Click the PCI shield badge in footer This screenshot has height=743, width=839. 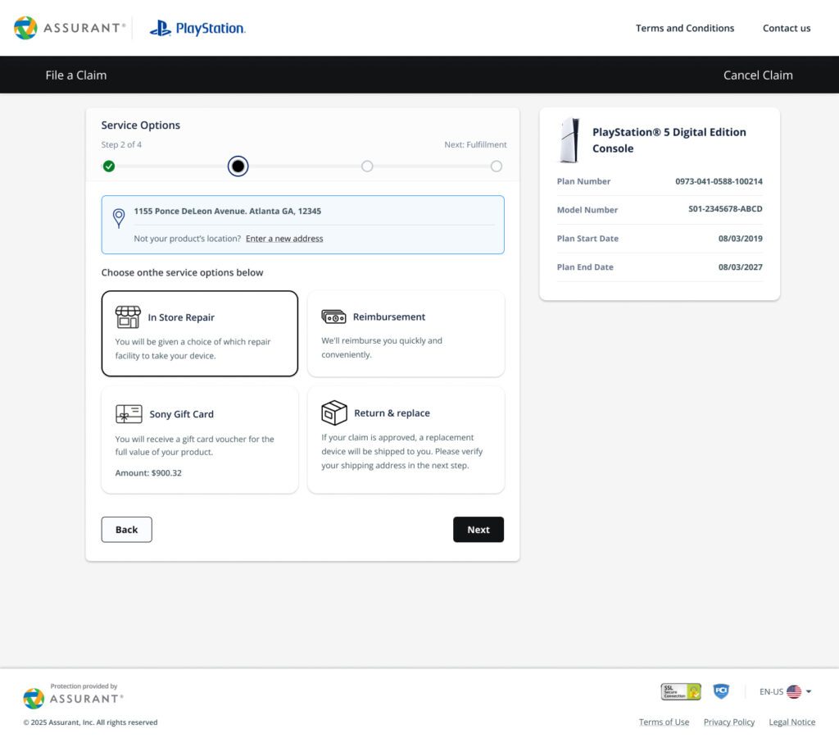721,691
